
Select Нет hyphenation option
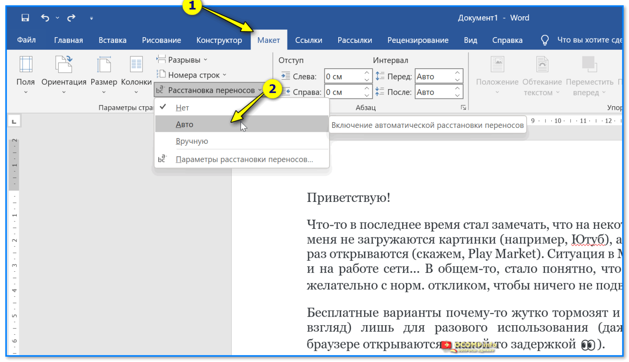pos(242,107)
